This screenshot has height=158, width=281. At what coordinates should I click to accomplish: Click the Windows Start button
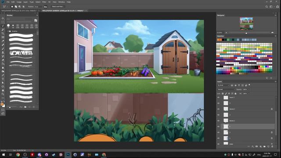coord(4,154)
